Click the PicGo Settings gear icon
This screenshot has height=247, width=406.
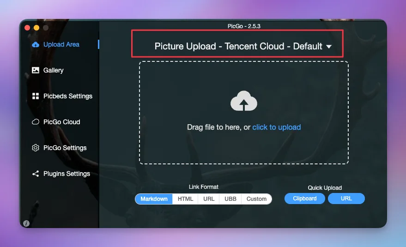[x=36, y=148]
